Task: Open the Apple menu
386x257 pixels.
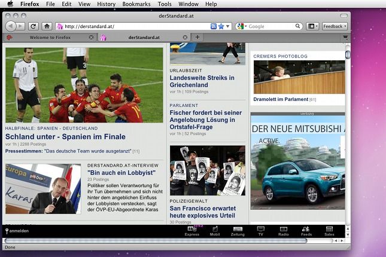Action: 10,4
